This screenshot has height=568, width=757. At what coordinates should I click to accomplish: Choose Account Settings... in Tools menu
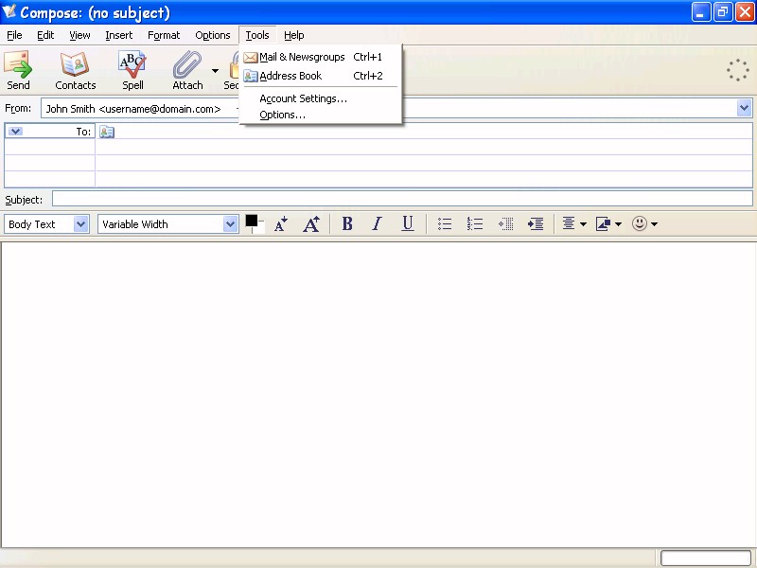tap(321, 98)
